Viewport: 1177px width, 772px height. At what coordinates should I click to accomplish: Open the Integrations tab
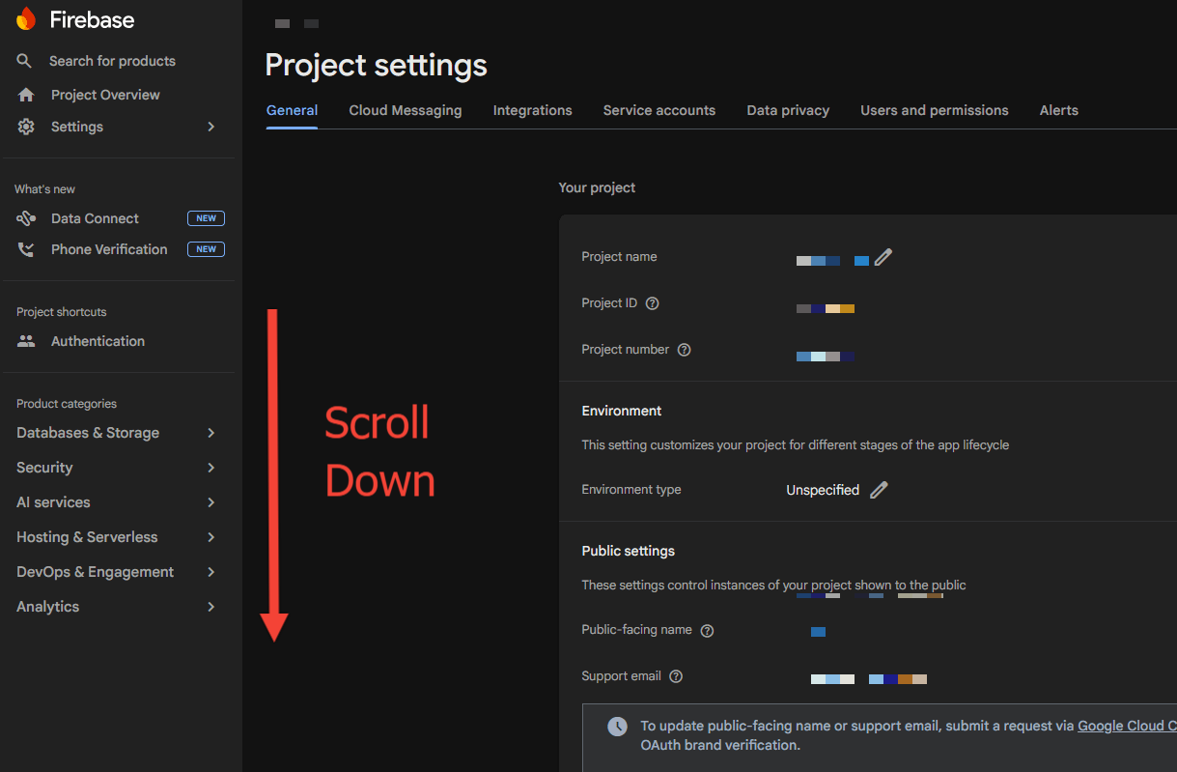click(533, 110)
